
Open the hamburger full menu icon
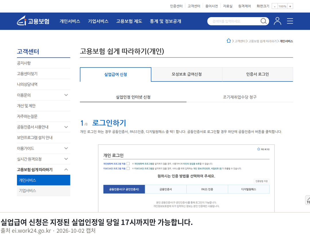pos(290,21)
